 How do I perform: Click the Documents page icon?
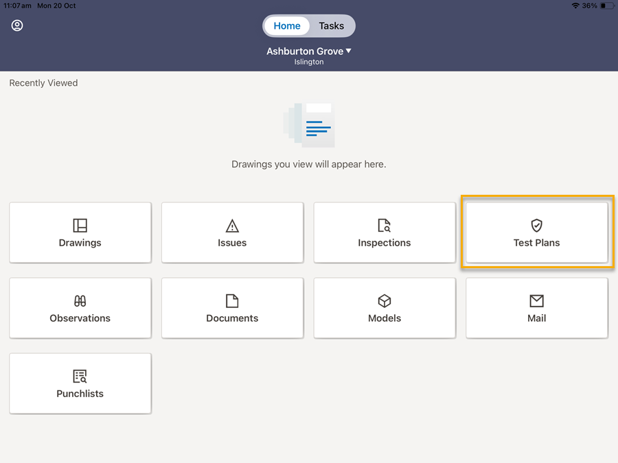(232, 301)
